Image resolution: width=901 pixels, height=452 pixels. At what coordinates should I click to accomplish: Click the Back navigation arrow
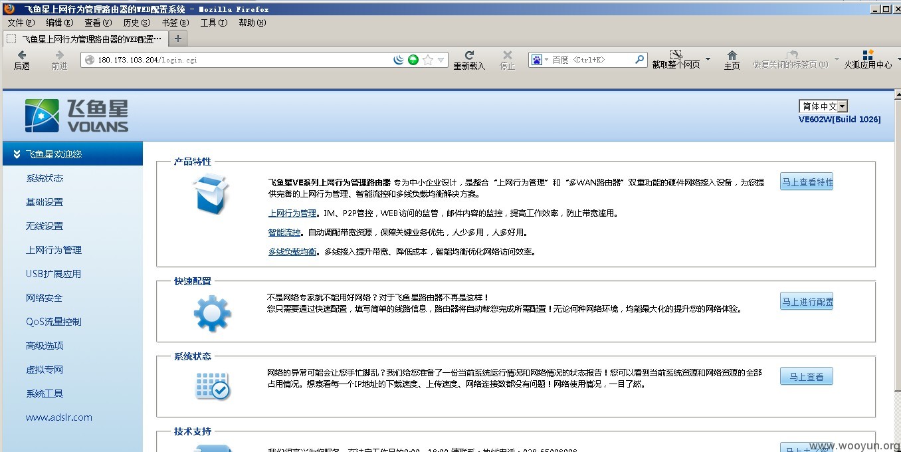click(x=22, y=55)
